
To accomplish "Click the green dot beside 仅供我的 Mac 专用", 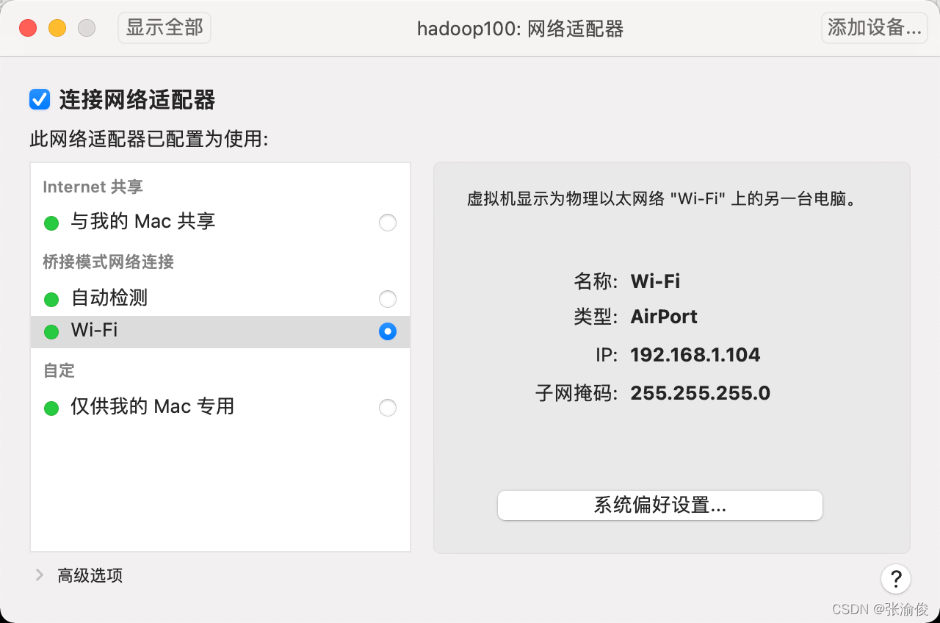I will [51, 408].
